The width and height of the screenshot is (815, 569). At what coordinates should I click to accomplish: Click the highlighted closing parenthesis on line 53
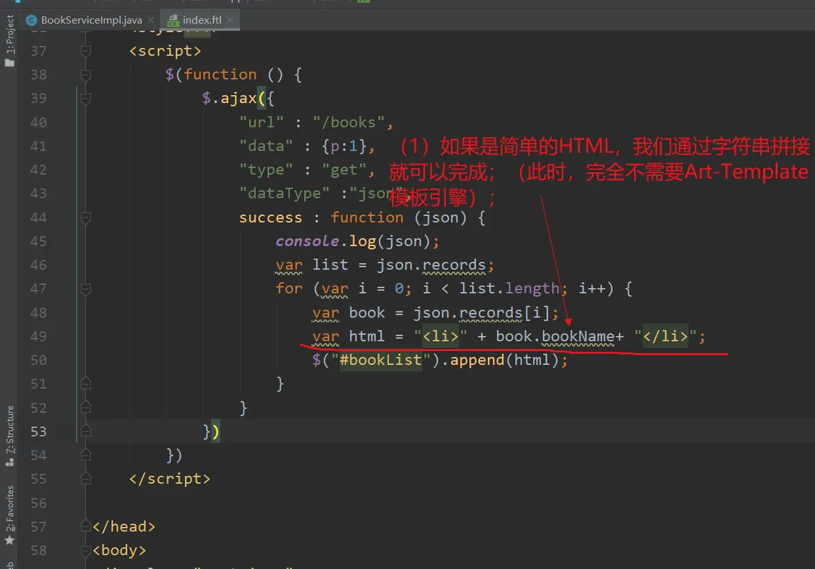216,431
